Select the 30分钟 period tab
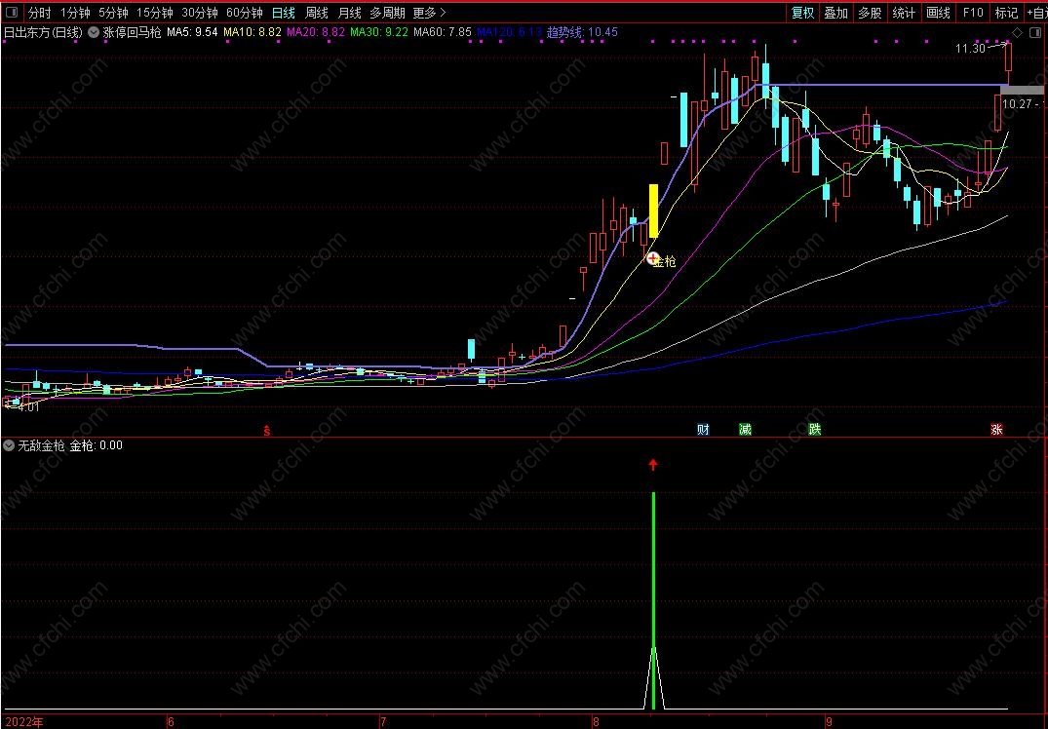The height and width of the screenshot is (729, 1048). [x=200, y=13]
